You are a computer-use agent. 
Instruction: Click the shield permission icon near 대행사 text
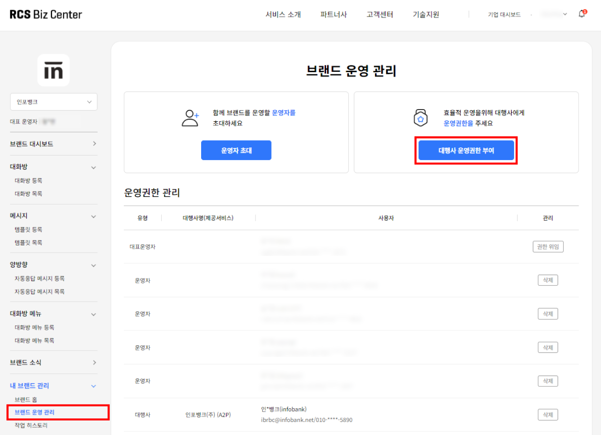pos(420,118)
